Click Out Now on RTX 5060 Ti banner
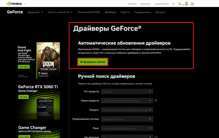Viewport: 219px width, 138px height. pos(23,97)
